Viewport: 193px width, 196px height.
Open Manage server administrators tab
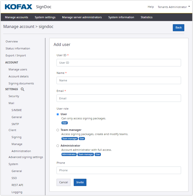coord(82,17)
